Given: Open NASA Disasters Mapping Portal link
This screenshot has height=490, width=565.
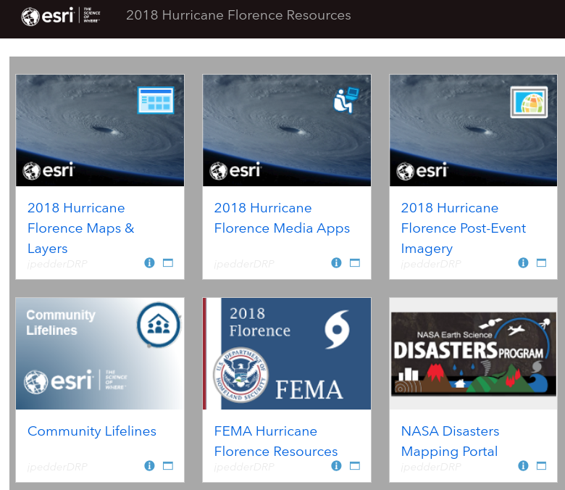Looking at the screenshot, I should click(x=449, y=441).
